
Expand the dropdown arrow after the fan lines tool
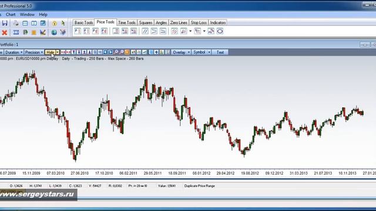point(190,31)
